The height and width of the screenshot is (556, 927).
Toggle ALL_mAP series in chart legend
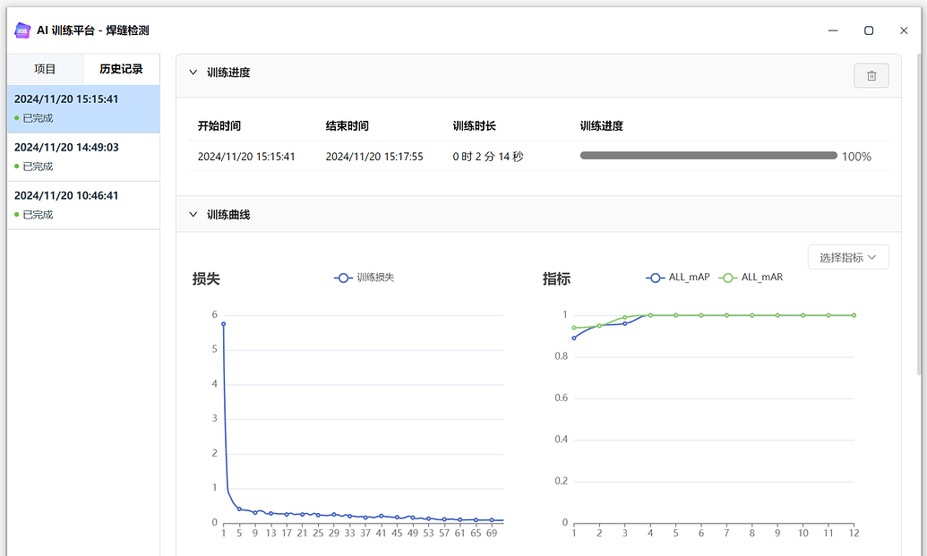[656, 278]
